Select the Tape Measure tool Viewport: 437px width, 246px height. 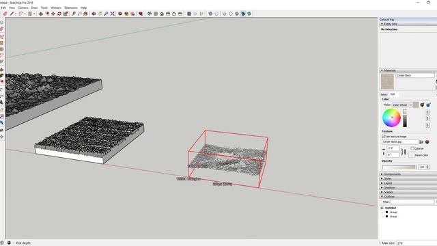74,14
